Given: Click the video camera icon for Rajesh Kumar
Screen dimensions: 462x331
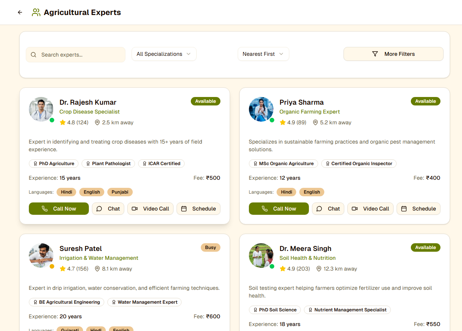Looking at the screenshot, I should 135,209.
